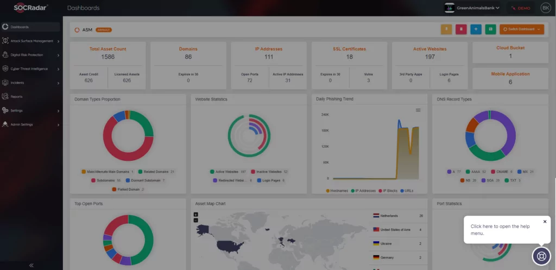Click the GreenAnimalsBank company logo
This screenshot has height=270, width=556.
click(x=450, y=8)
